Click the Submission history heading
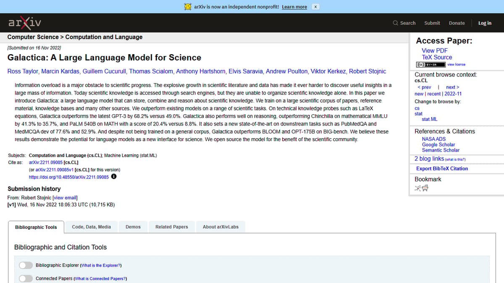Screen dimensions: 504x283 point(34,189)
